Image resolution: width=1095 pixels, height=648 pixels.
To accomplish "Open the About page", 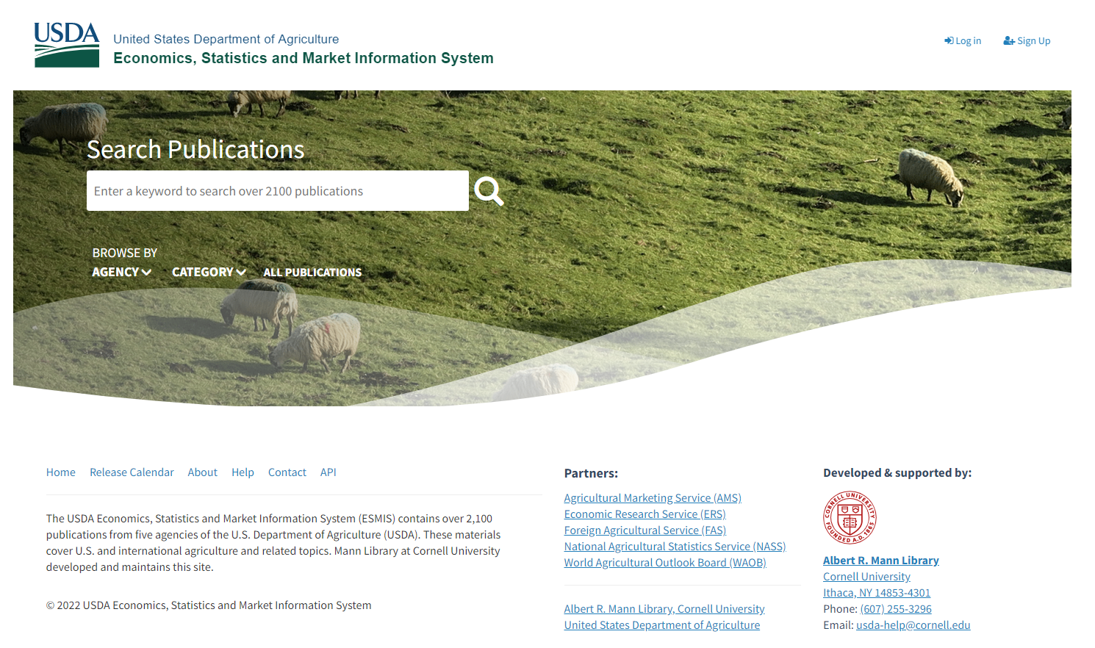I will [x=202, y=472].
